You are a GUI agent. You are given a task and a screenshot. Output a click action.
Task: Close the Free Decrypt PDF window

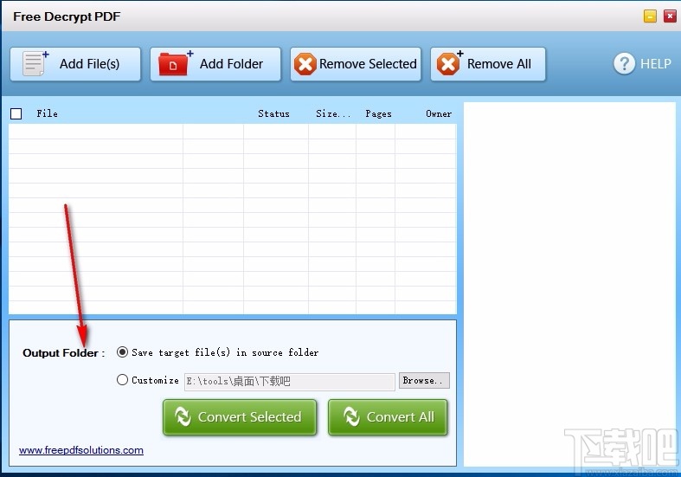point(670,16)
